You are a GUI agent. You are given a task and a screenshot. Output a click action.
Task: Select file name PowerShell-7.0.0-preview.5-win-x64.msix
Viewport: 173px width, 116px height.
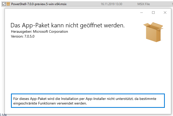(39, 4)
